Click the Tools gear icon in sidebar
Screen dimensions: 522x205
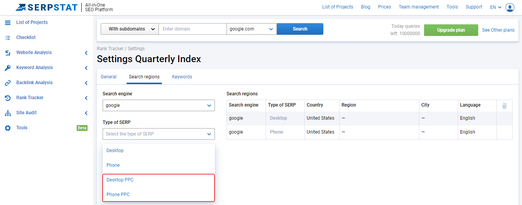[8, 128]
